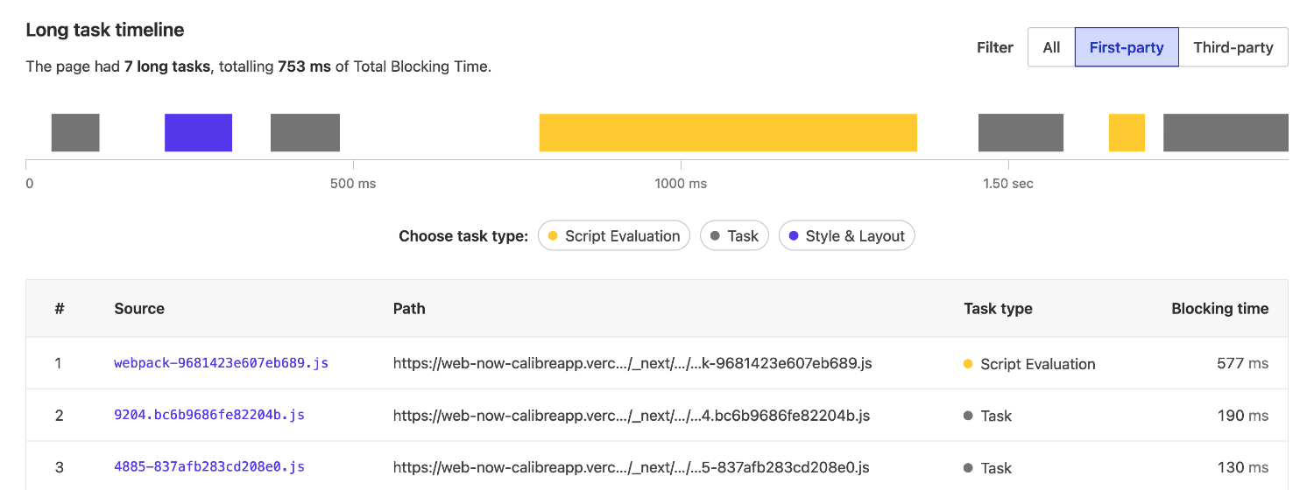Click the last gray bar at timeline end
Image resolution: width=1314 pixels, height=490 pixels.
tap(1226, 133)
